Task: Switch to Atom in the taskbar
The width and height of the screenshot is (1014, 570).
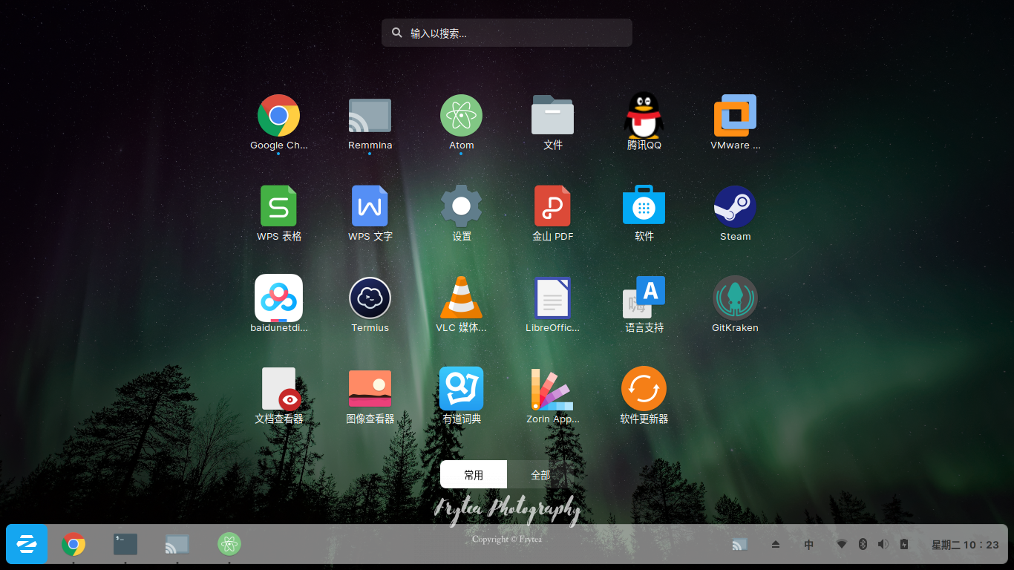Action: (x=229, y=544)
